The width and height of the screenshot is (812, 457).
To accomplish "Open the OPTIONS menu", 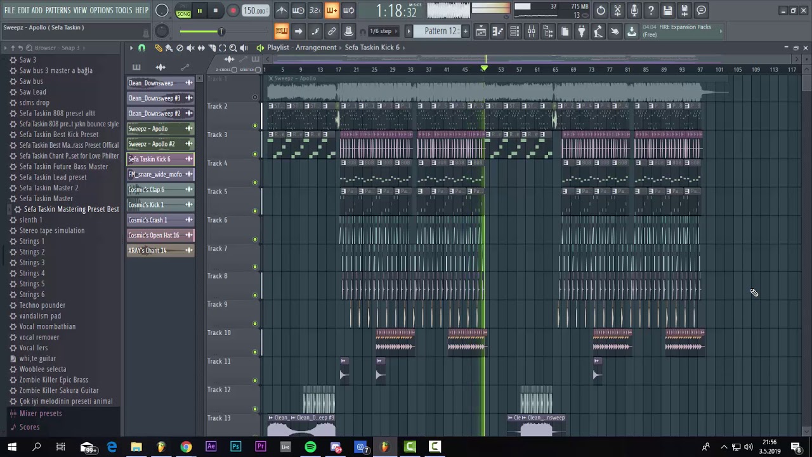I will click(x=101, y=10).
